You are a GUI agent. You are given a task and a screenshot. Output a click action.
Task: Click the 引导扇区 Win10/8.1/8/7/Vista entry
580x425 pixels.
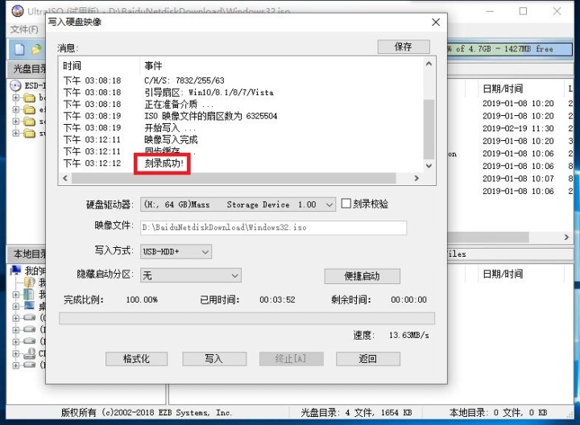click(x=209, y=93)
